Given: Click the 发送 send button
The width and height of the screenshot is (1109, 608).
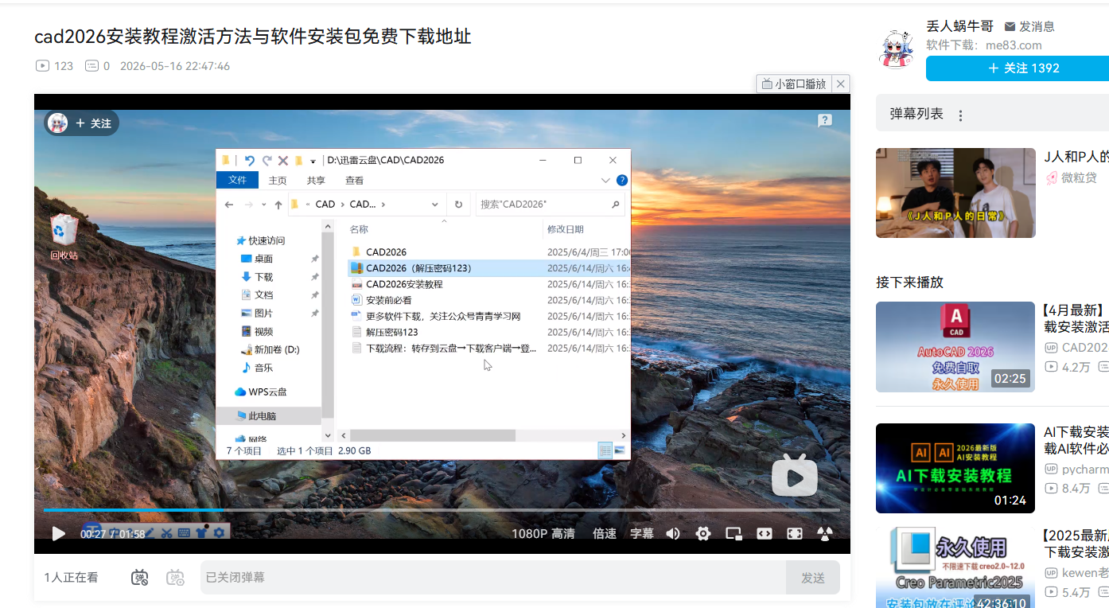Looking at the screenshot, I should coord(813,577).
